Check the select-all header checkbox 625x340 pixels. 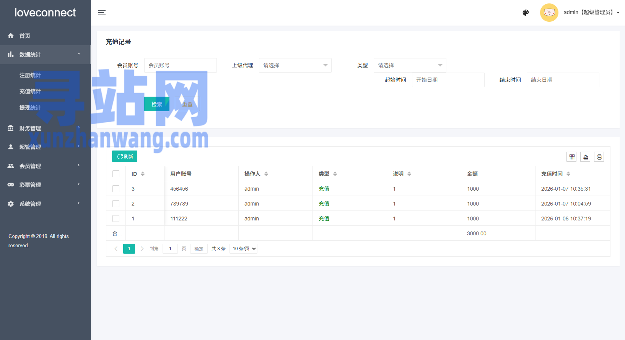[x=116, y=174]
